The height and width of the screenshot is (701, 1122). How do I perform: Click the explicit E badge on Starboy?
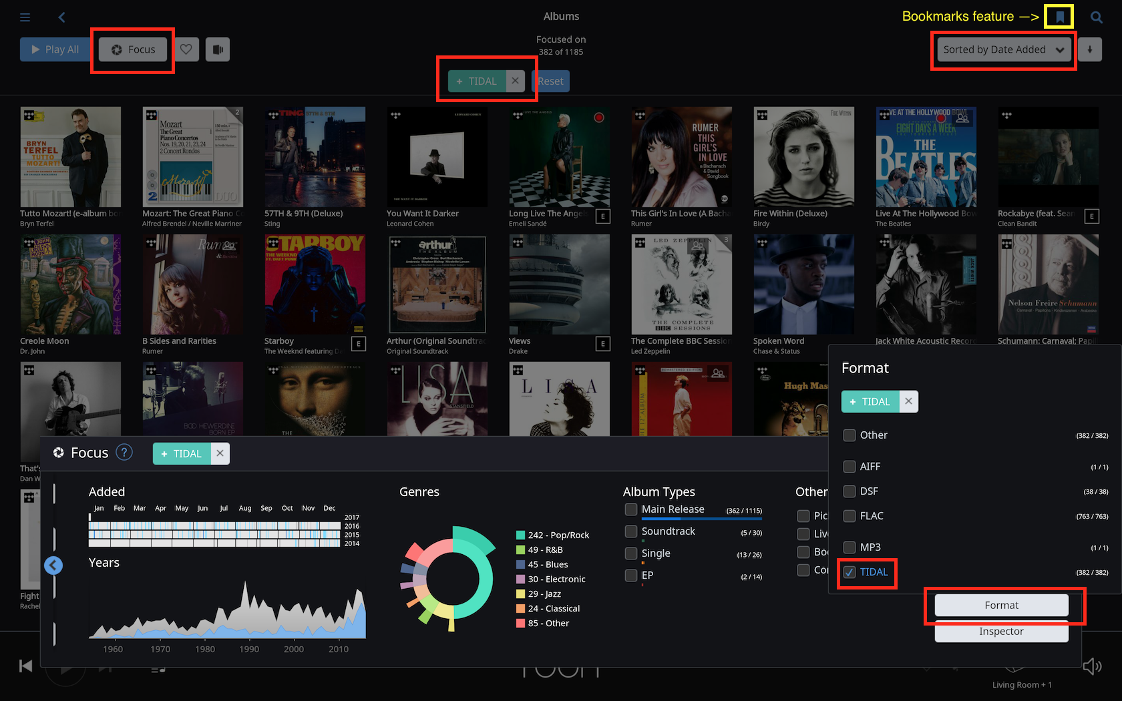[359, 344]
